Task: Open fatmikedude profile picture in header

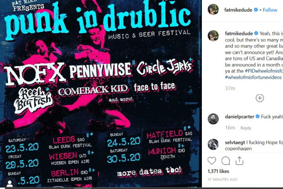Action: (x=213, y=9)
